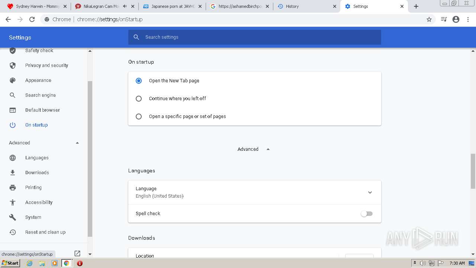The image size is (476, 268).
Task: Click the Languages section heading
Action: coord(142,171)
